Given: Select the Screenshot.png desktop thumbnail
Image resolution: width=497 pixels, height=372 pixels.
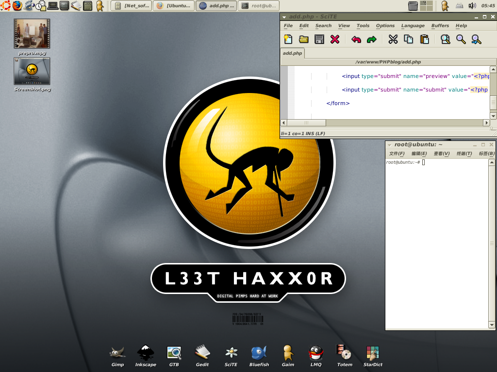Looking at the screenshot, I should tap(32, 71).
